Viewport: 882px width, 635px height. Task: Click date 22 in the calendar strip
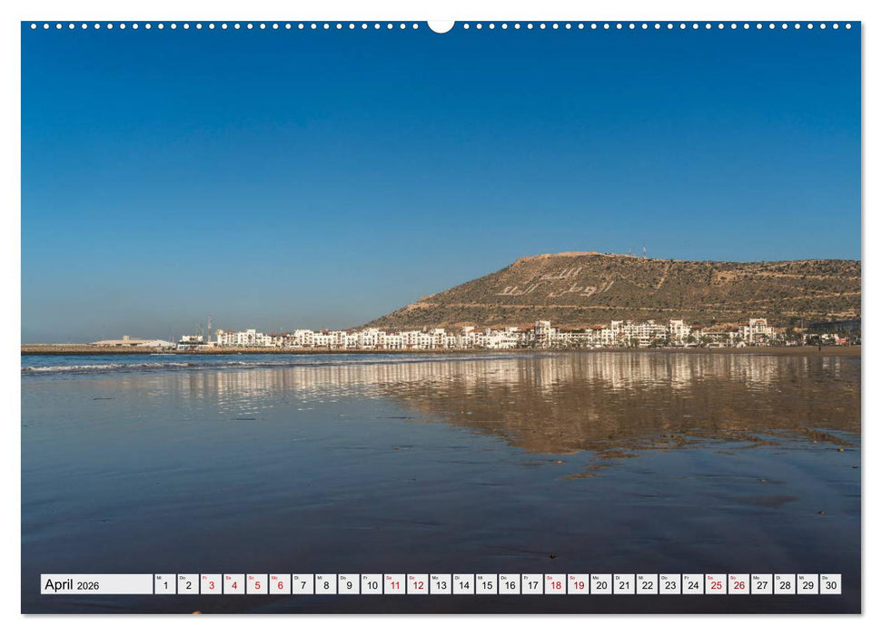coord(647,584)
